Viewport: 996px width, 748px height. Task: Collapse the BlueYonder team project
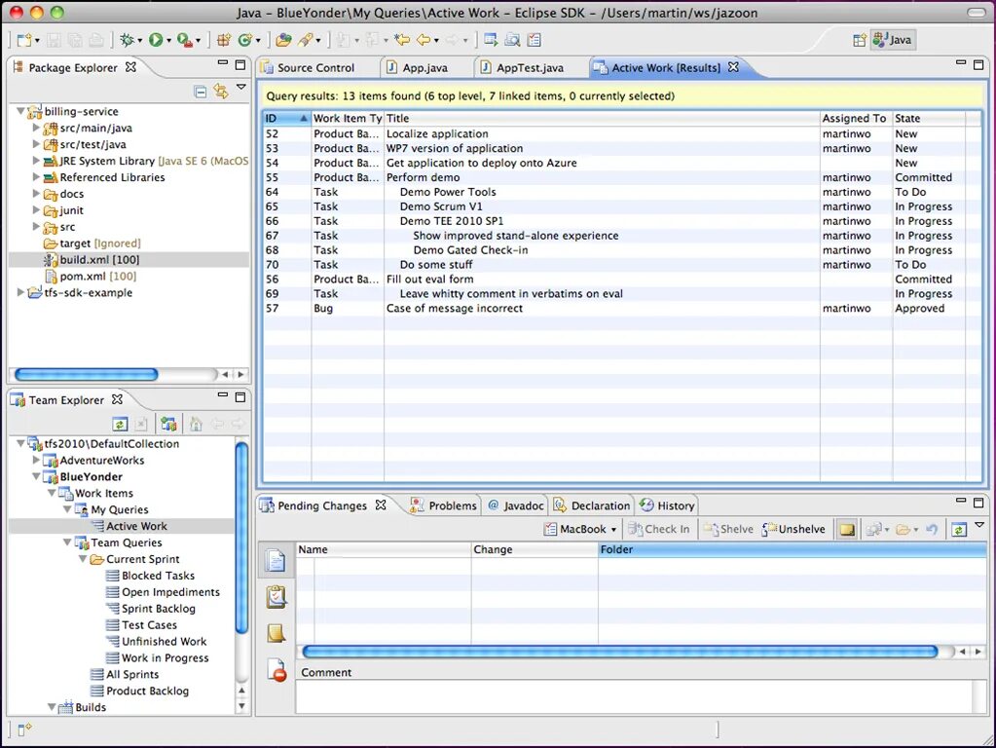click(36, 476)
